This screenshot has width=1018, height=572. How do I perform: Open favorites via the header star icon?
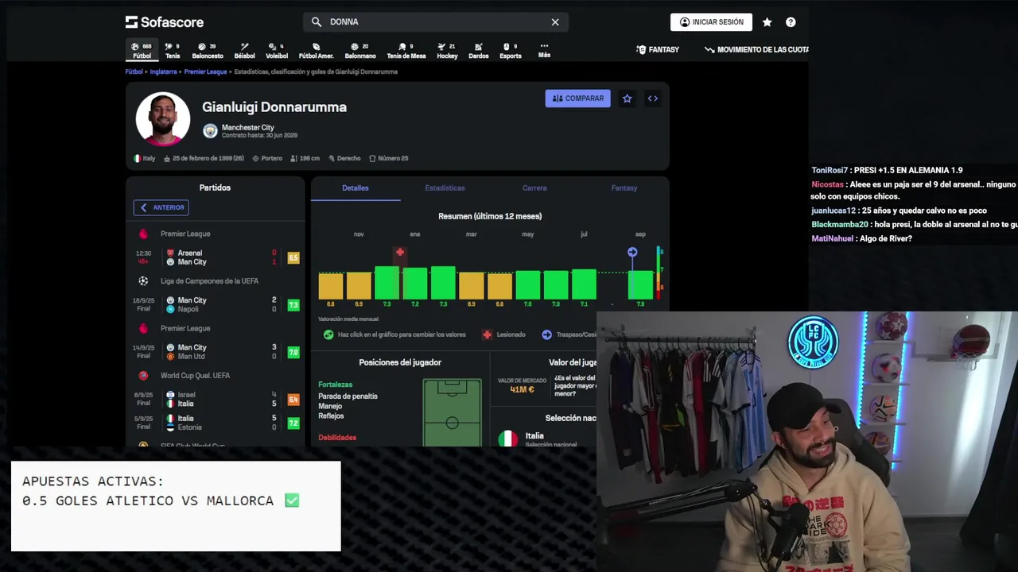pos(767,22)
